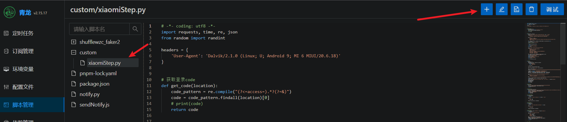
Task: Click the pencil edit icon in the toolbar
Action: [501, 9]
